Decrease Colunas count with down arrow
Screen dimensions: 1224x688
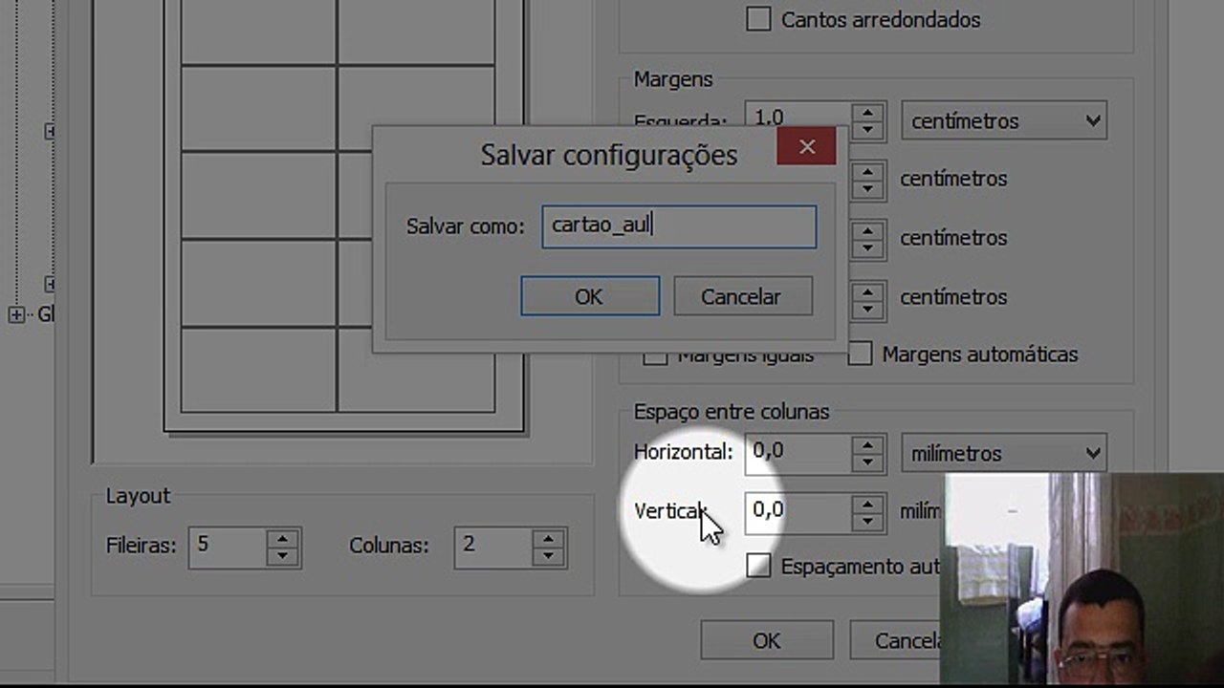(x=548, y=557)
